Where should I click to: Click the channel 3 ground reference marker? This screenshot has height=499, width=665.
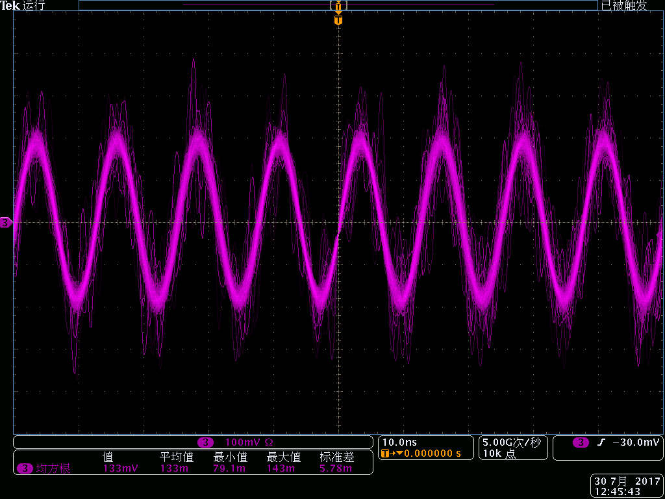[x=6, y=222]
